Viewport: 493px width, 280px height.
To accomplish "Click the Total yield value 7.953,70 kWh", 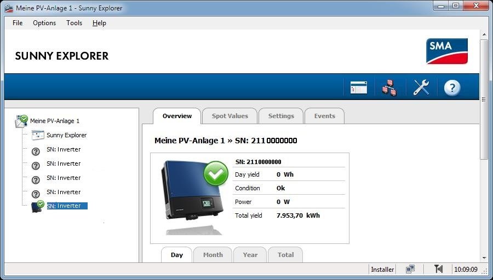I will [298, 215].
